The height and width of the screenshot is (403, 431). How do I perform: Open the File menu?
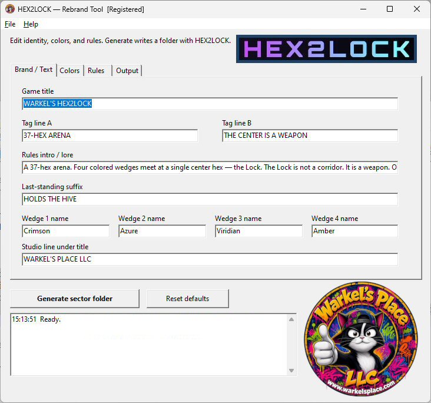[x=10, y=24]
